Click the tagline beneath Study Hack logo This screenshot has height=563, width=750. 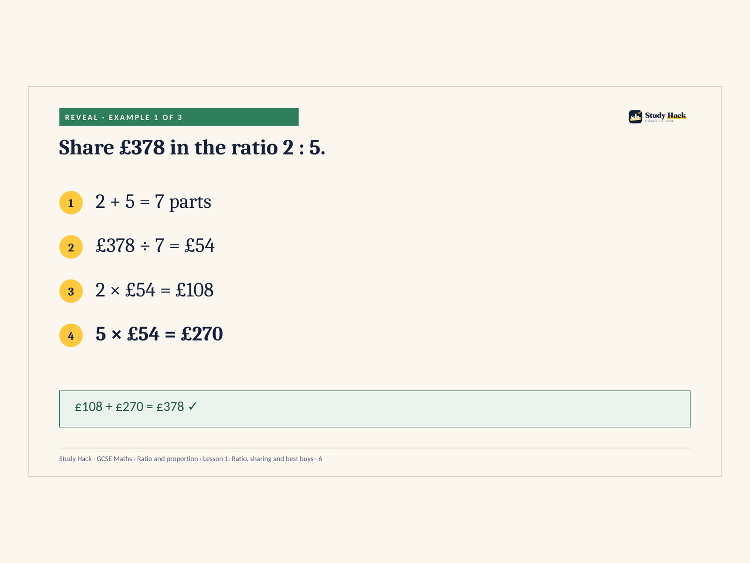659,121
